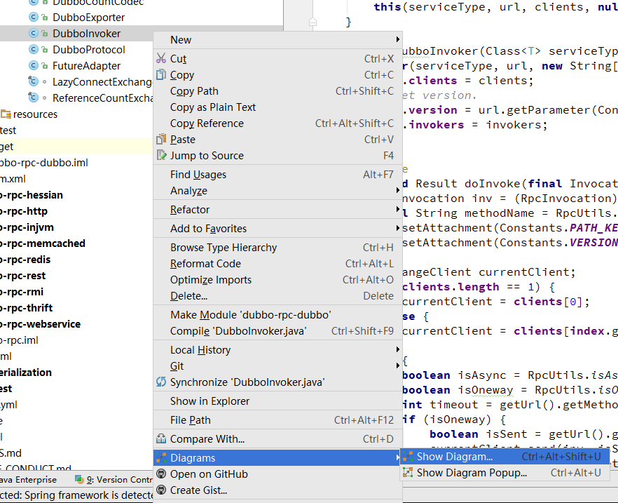
Task: Click the Show Diagram Popup icon
Action: (408, 473)
